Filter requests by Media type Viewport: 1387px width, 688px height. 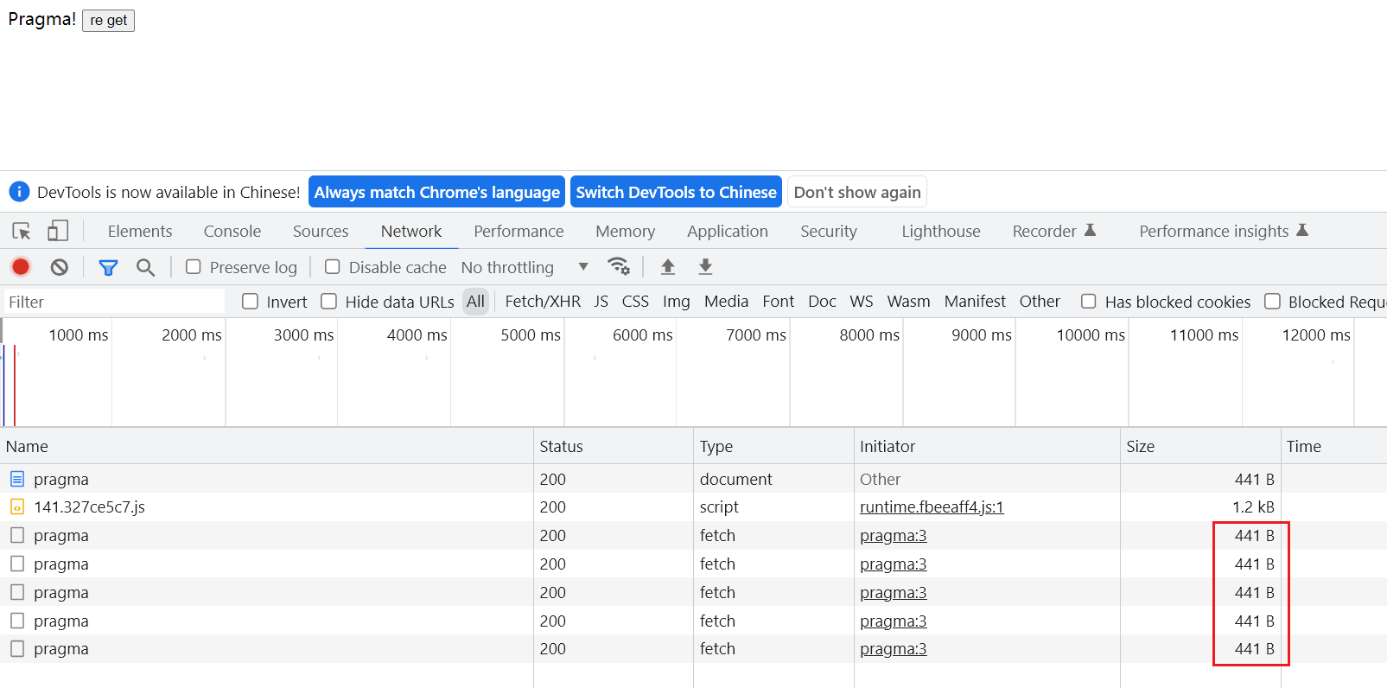[x=726, y=302]
